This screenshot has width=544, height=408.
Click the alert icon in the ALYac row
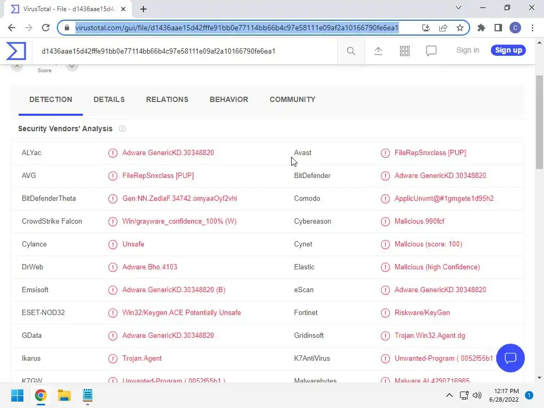point(113,153)
